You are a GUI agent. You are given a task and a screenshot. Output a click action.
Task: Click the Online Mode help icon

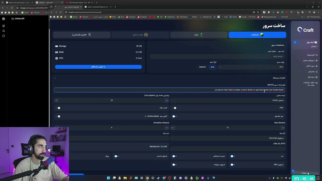[x=146, y=116]
